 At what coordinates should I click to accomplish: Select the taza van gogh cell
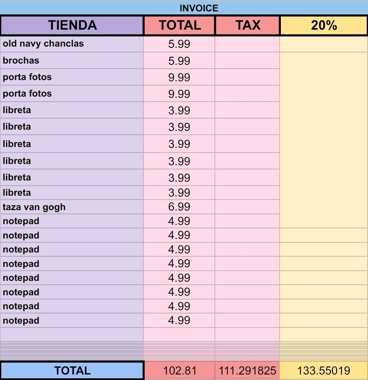coord(72,207)
